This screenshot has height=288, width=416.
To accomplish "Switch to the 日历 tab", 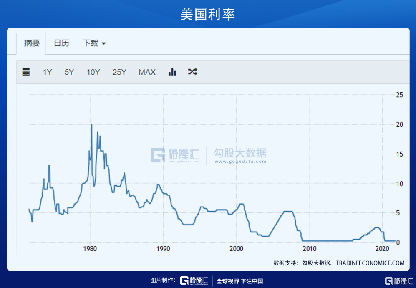I will (61, 43).
